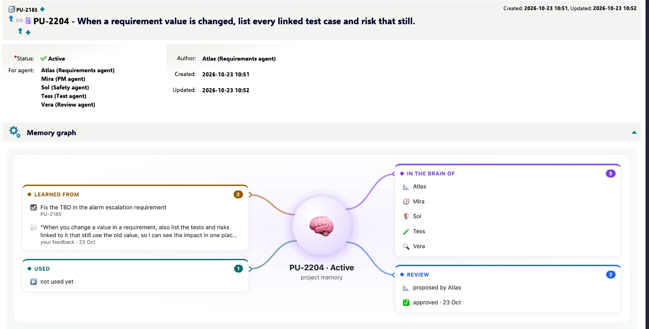The image size is (649, 329).
Task: Click the play icon beside 'not used yet'
Action: coord(34,282)
